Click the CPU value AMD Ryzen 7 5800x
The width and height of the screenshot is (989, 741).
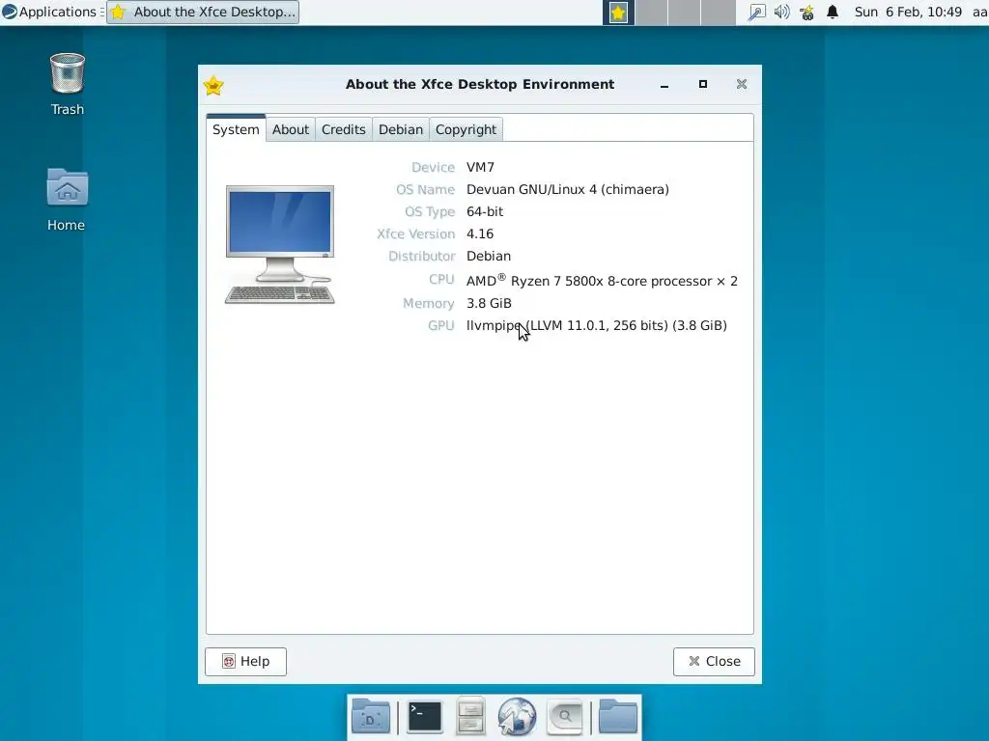point(602,281)
